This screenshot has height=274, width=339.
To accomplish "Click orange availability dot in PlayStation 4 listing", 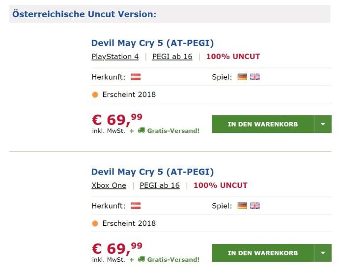I will point(95,94).
